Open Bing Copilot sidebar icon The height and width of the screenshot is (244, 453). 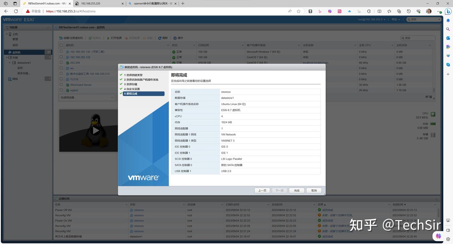tap(448, 11)
